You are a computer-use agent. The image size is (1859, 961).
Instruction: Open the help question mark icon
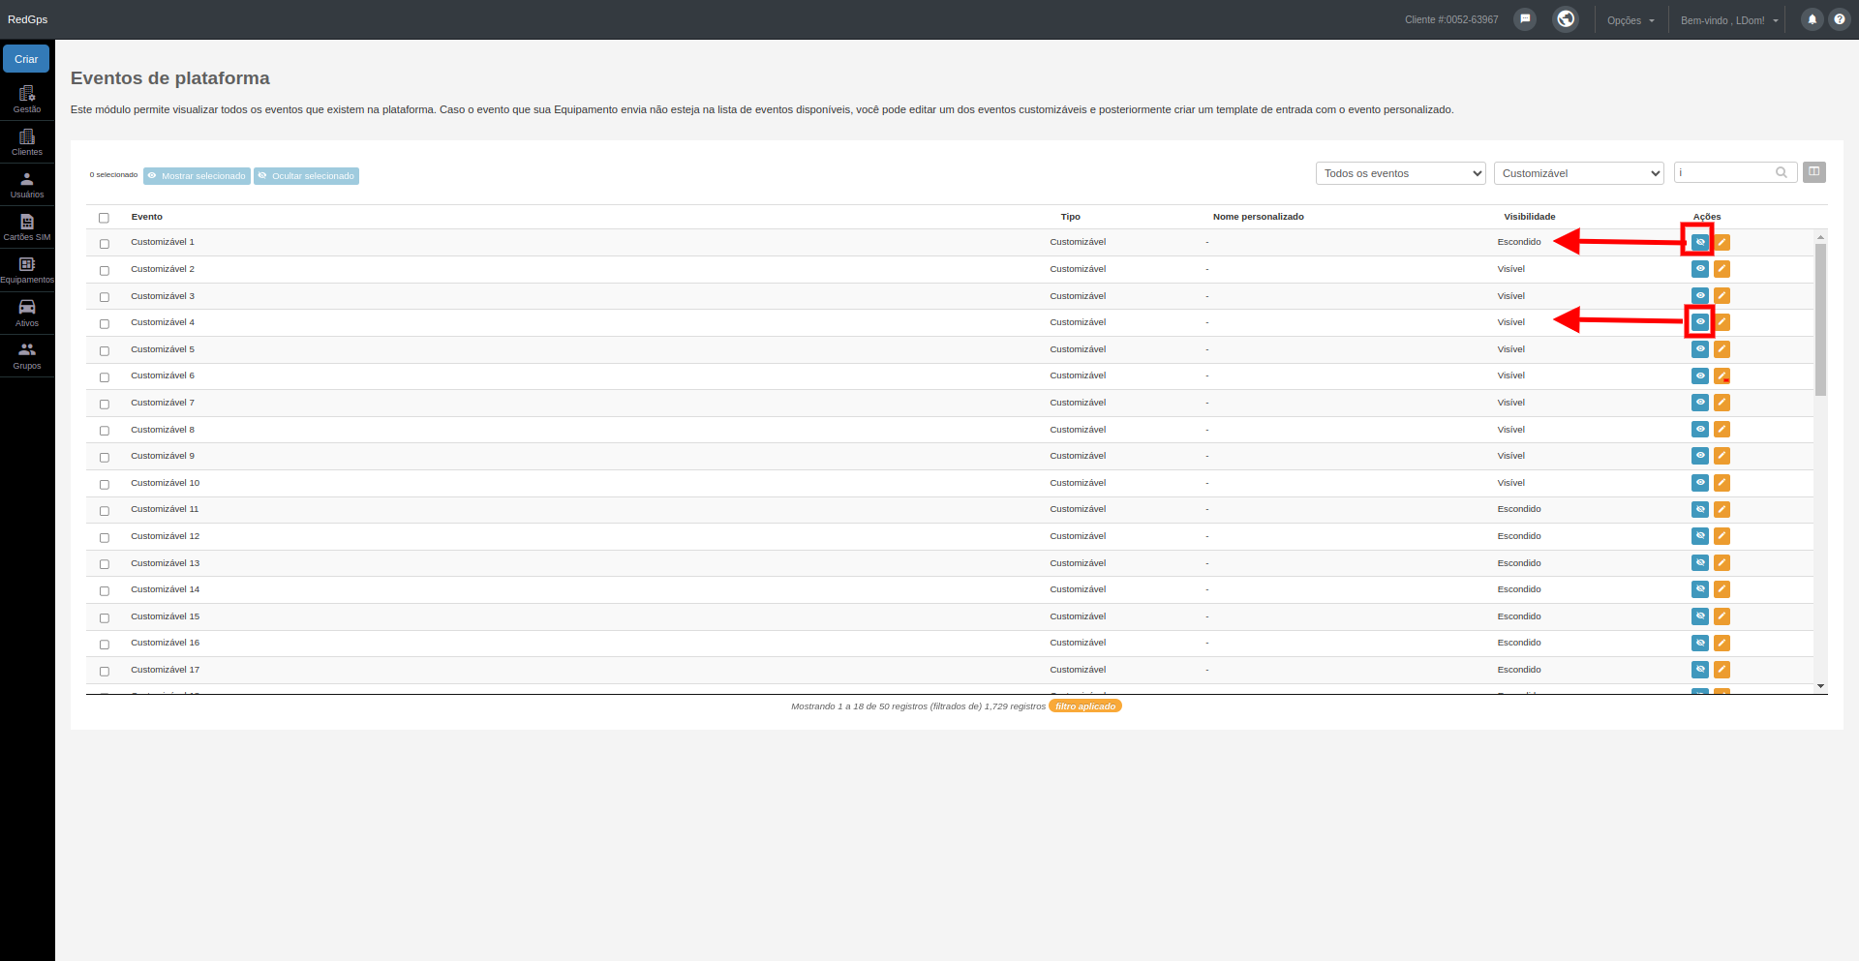[x=1839, y=19]
